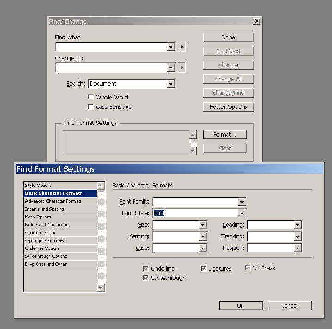
Task: Click into the Leading text field
Action: coord(271,225)
